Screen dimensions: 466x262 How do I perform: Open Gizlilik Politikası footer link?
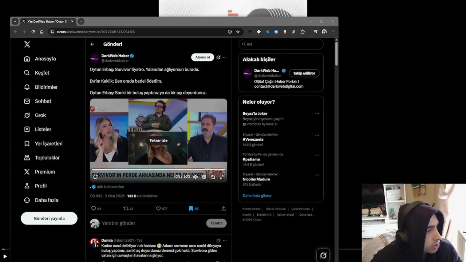coord(276,209)
